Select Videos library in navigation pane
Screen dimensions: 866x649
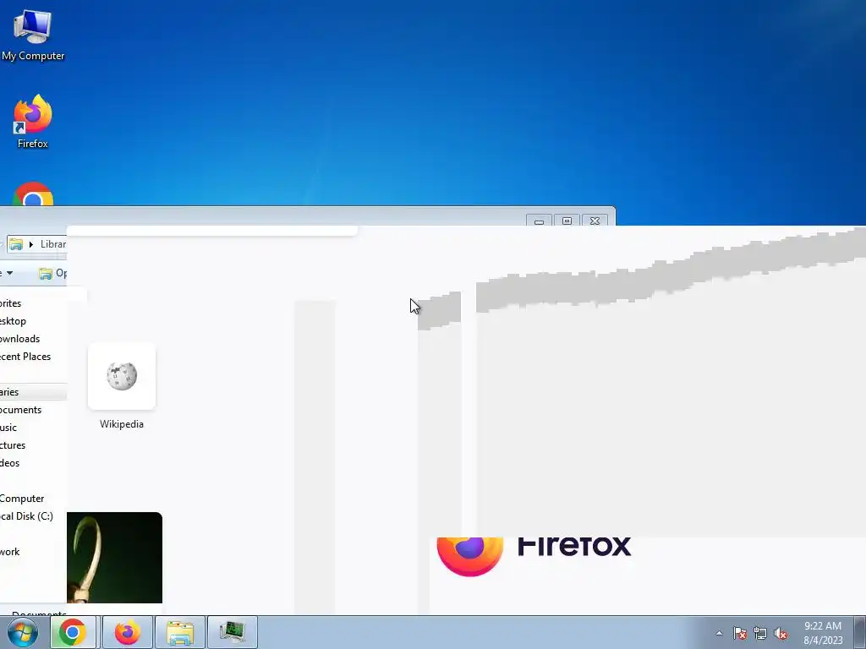tap(10, 462)
